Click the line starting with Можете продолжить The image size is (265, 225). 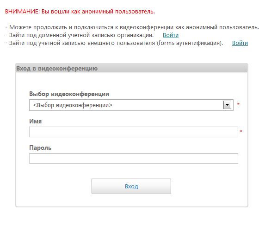[132, 27]
